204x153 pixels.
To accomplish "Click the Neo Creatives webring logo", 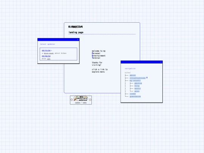I will click(81, 99).
